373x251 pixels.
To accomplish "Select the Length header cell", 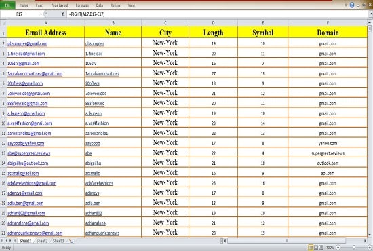I will click(213, 33).
